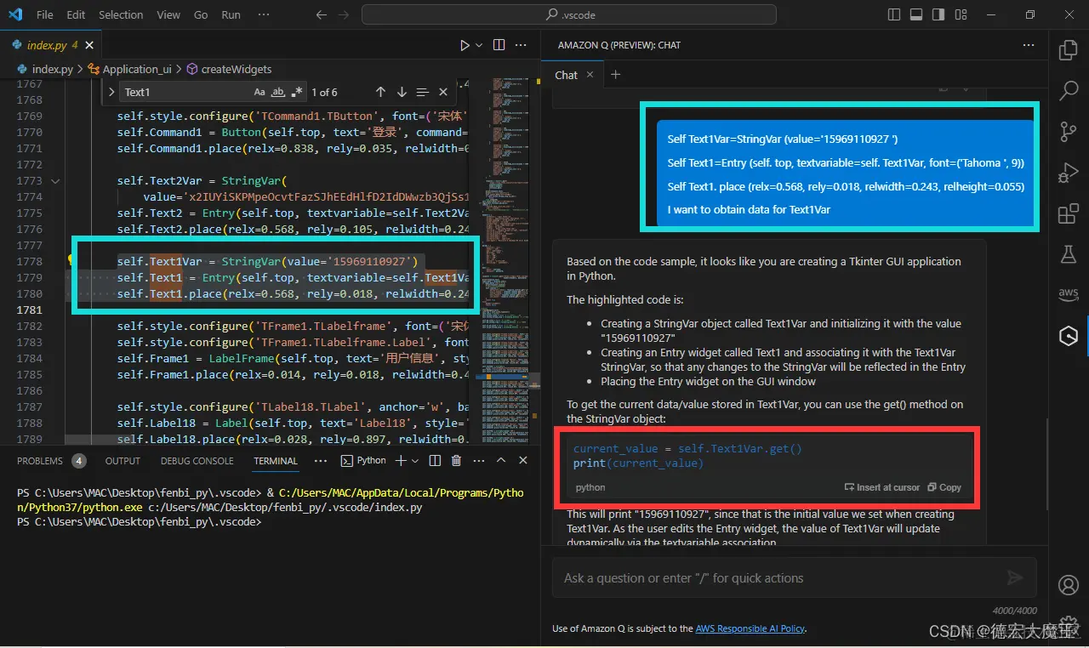This screenshot has width=1089, height=648.
Task: Open the Testing flask view
Action: click(x=1069, y=254)
